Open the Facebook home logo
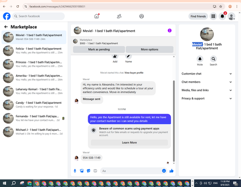The height and width of the screenshot is (187, 241). [x=7, y=16]
